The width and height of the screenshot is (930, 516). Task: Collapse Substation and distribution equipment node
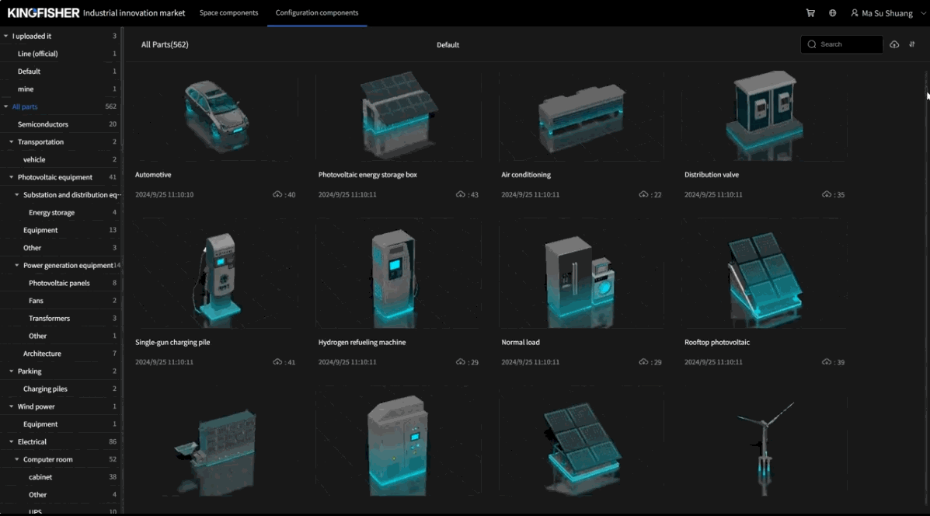[16, 194]
